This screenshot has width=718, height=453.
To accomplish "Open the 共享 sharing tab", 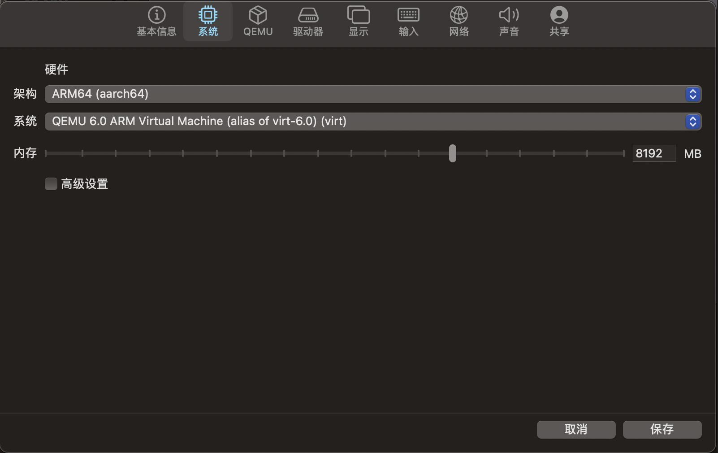I will (x=559, y=22).
